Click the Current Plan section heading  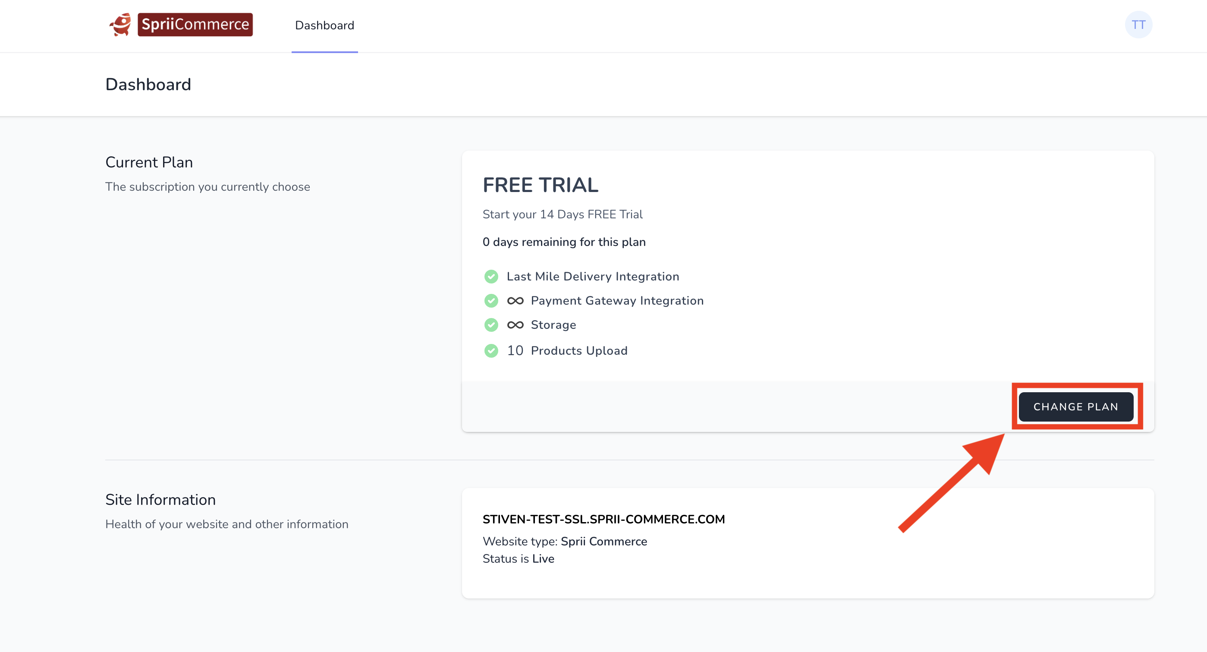pos(149,162)
